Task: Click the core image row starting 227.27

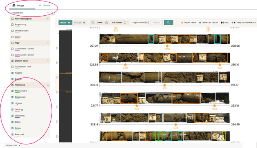Action: pos(165,39)
